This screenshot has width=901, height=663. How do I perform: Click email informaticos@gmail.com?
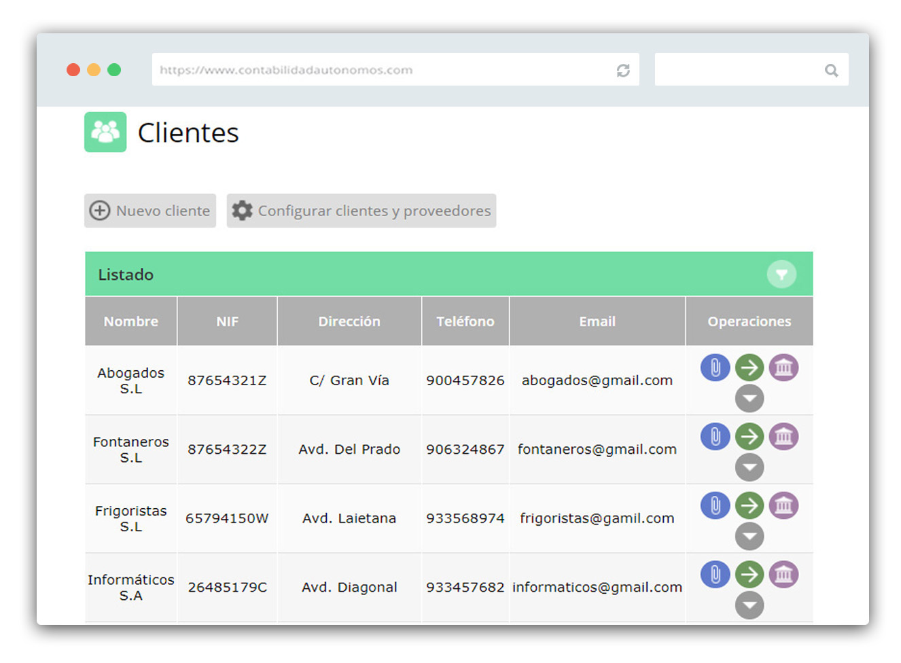[x=597, y=588]
